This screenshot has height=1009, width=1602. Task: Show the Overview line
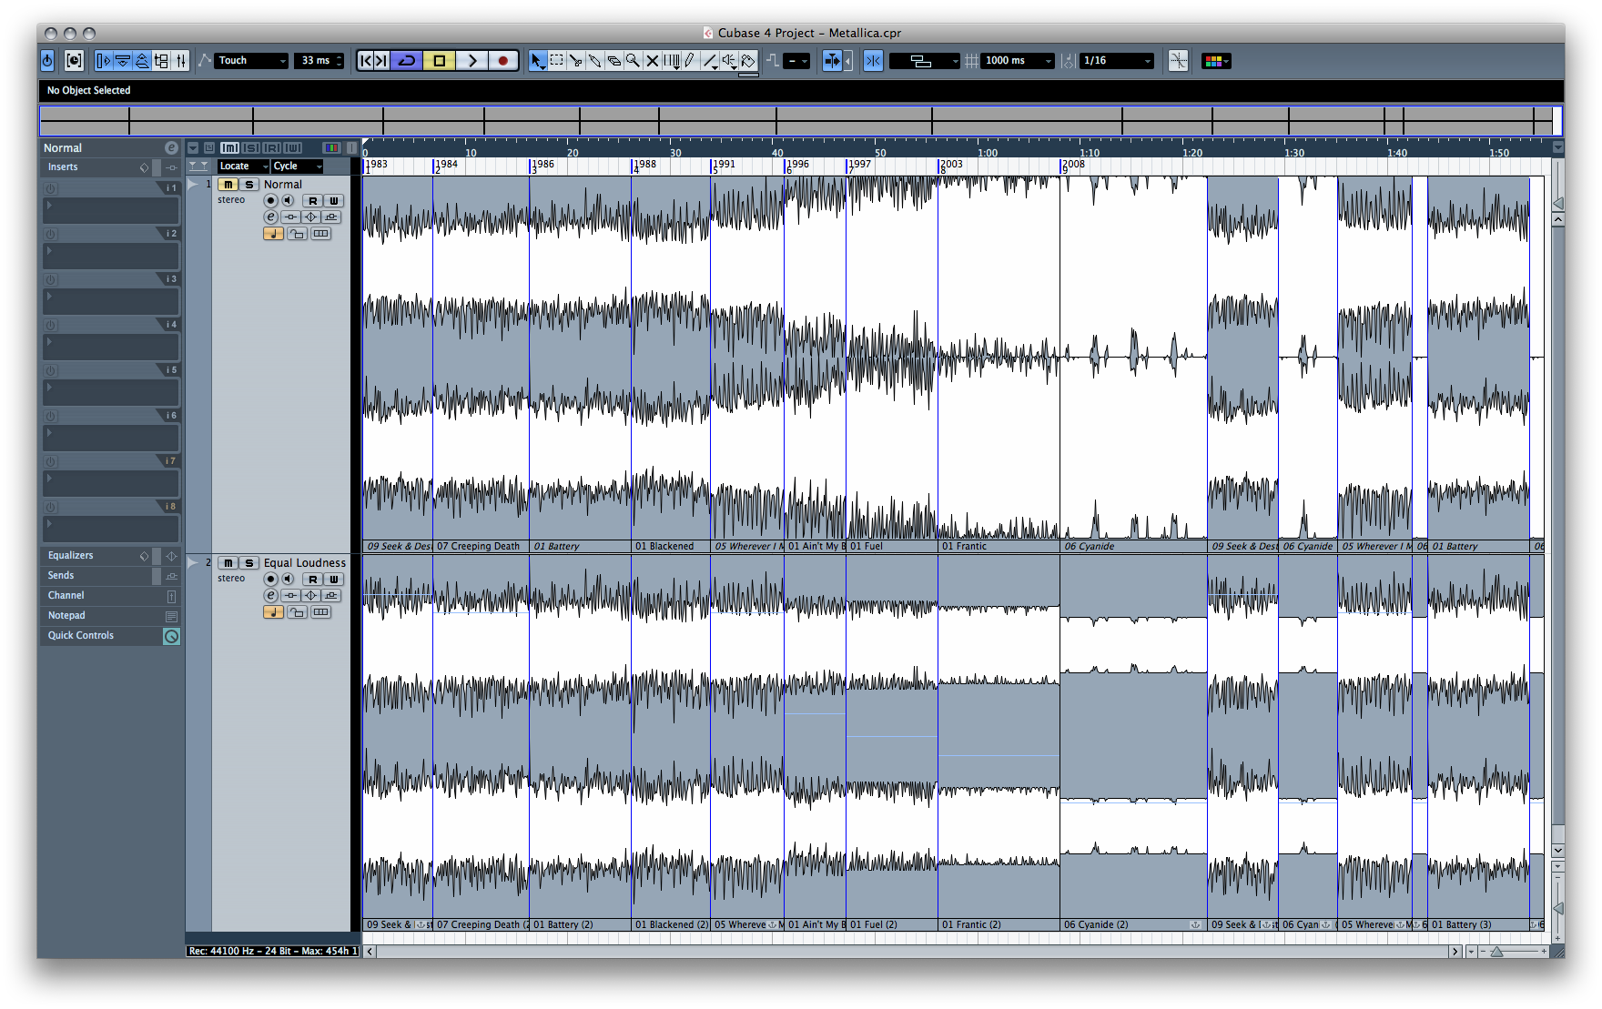pyautogui.click(x=142, y=61)
